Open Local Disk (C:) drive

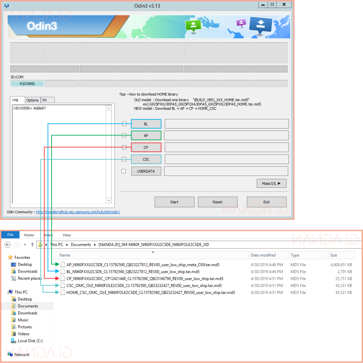30,341
